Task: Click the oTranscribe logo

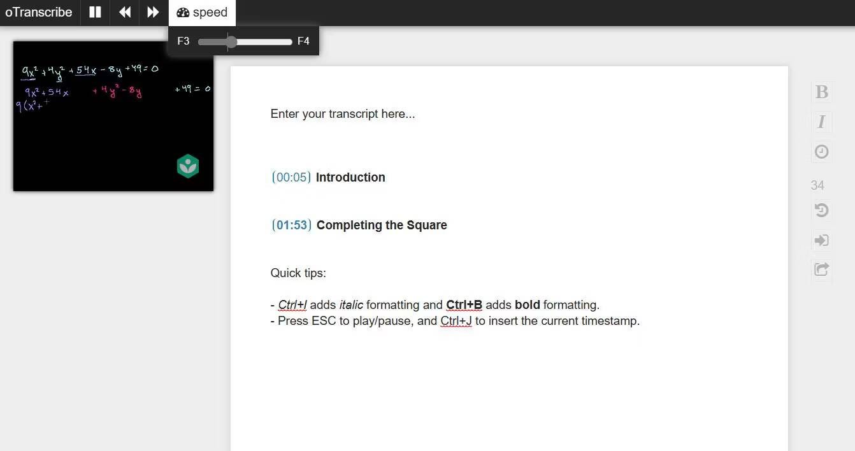Action: tap(39, 13)
